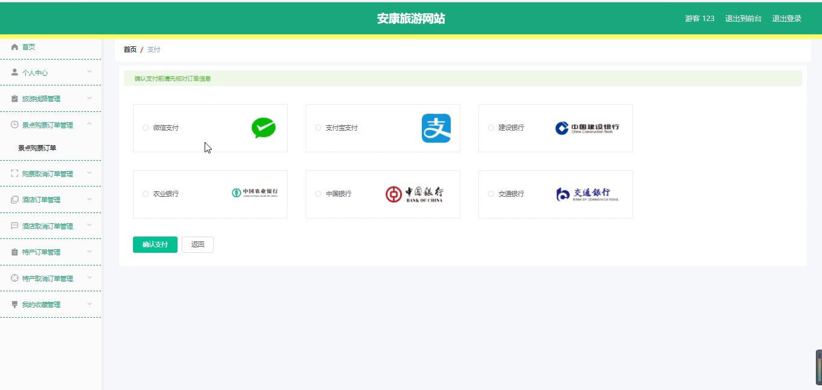Open the 酒店订单管理 menu label
This screenshot has width=822, height=390.
click(x=42, y=200)
